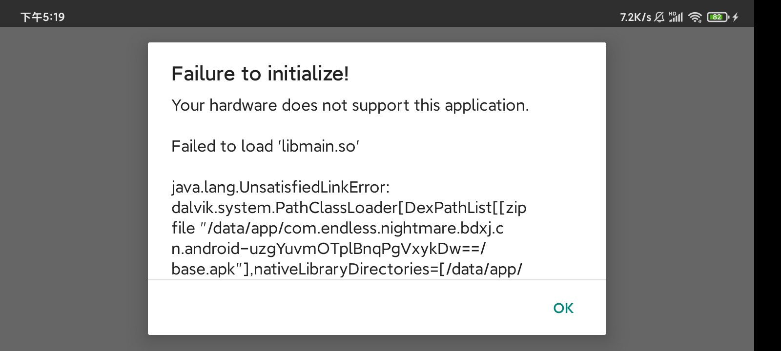Click the com.endless.nightmare package path line
The width and height of the screenshot is (781, 351).
point(337,228)
